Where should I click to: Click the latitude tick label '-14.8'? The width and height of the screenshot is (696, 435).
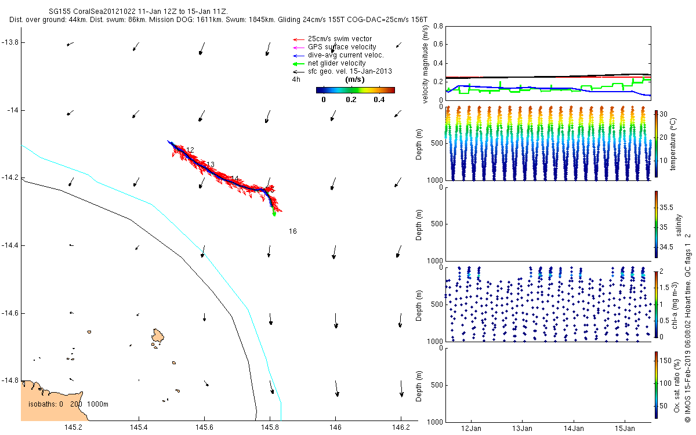pyautogui.click(x=10, y=380)
